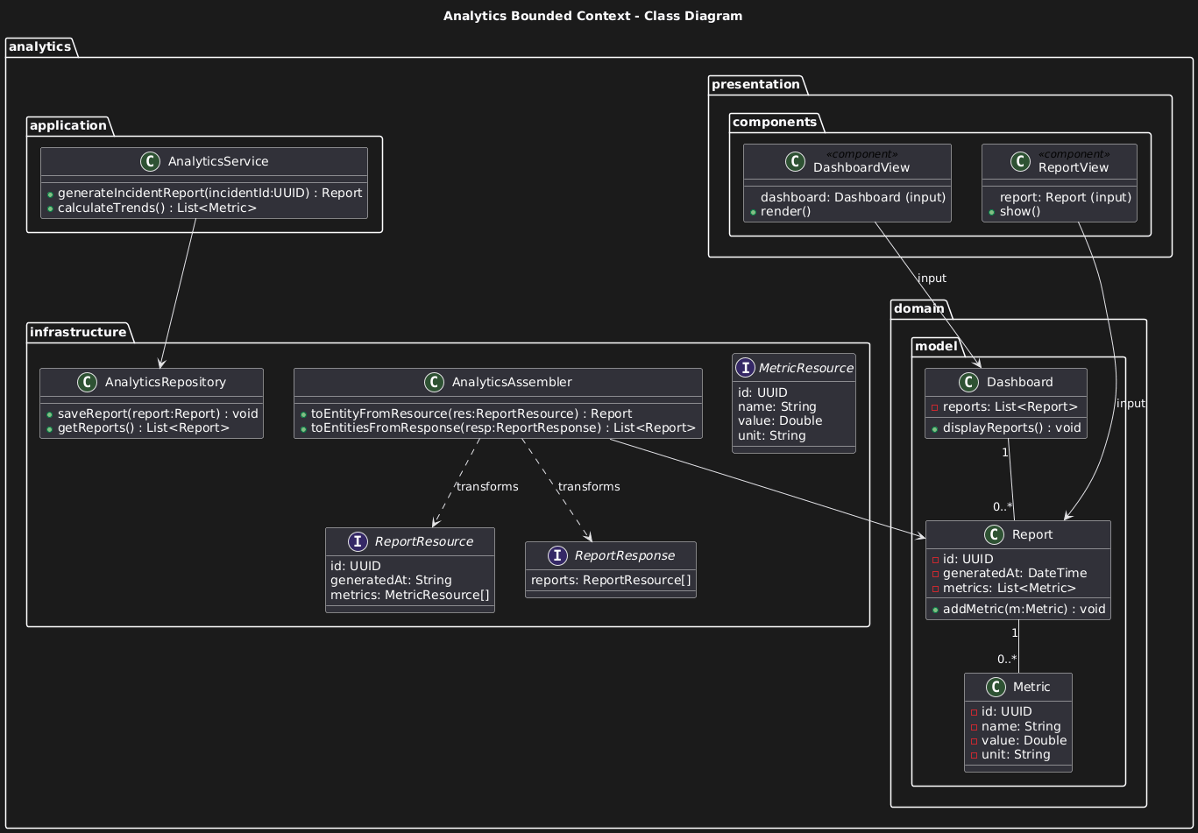Click the 'input' label near ReportView arrow
The width and height of the screenshot is (1198, 833).
pyautogui.click(x=1131, y=403)
